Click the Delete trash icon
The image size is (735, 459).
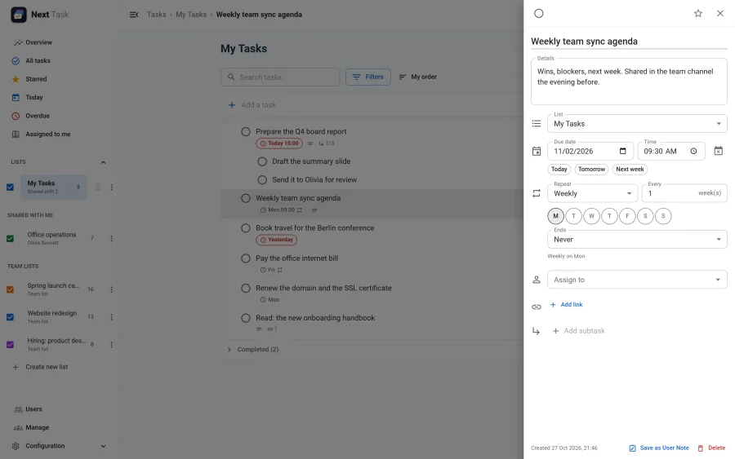(701, 448)
